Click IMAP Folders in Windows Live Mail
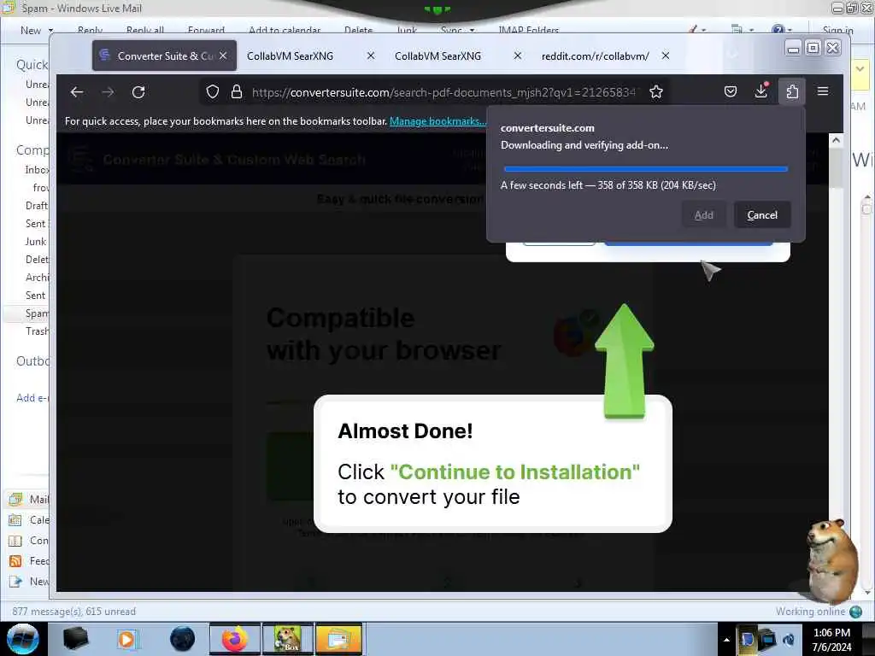 click(528, 31)
